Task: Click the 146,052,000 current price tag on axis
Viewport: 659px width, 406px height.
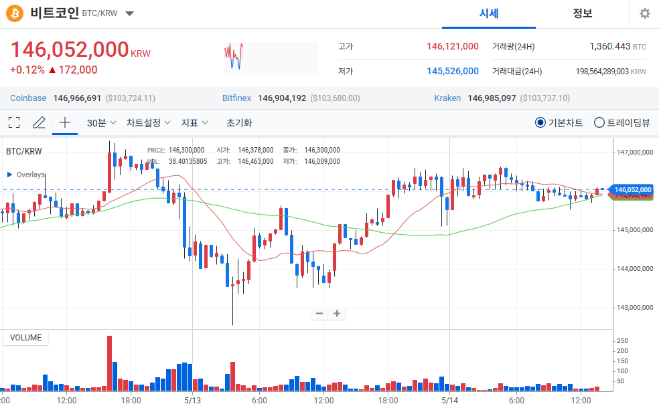Action: tap(632, 190)
